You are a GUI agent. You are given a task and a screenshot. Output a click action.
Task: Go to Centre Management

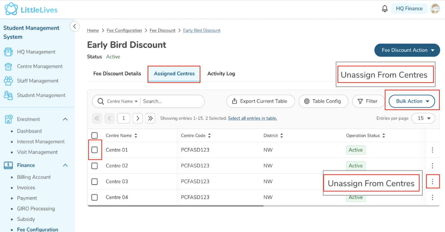click(x=40, y=66)
